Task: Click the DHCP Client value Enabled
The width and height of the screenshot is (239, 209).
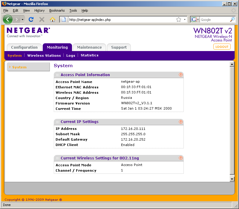Action: pyautogui.click(x=128, y=145)
